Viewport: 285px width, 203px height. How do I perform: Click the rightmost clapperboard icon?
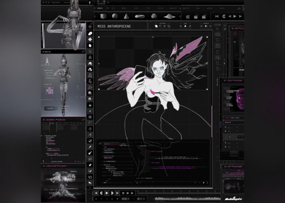[204, 17]
